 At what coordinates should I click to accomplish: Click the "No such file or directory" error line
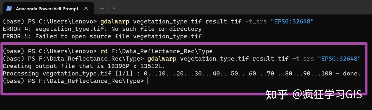pyautogui.click(x=102, y=29)
